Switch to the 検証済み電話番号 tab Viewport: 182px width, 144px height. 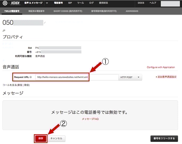pos(37,11)
